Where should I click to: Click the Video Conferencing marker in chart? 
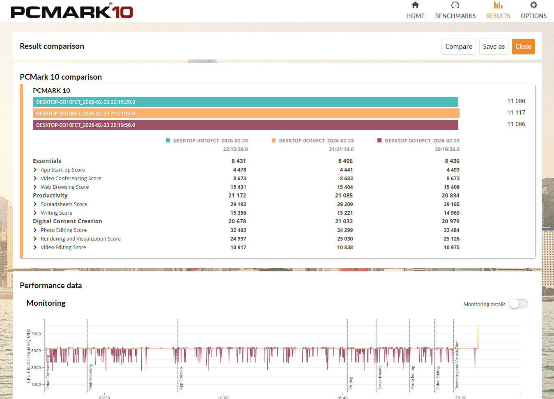(48, 372)
